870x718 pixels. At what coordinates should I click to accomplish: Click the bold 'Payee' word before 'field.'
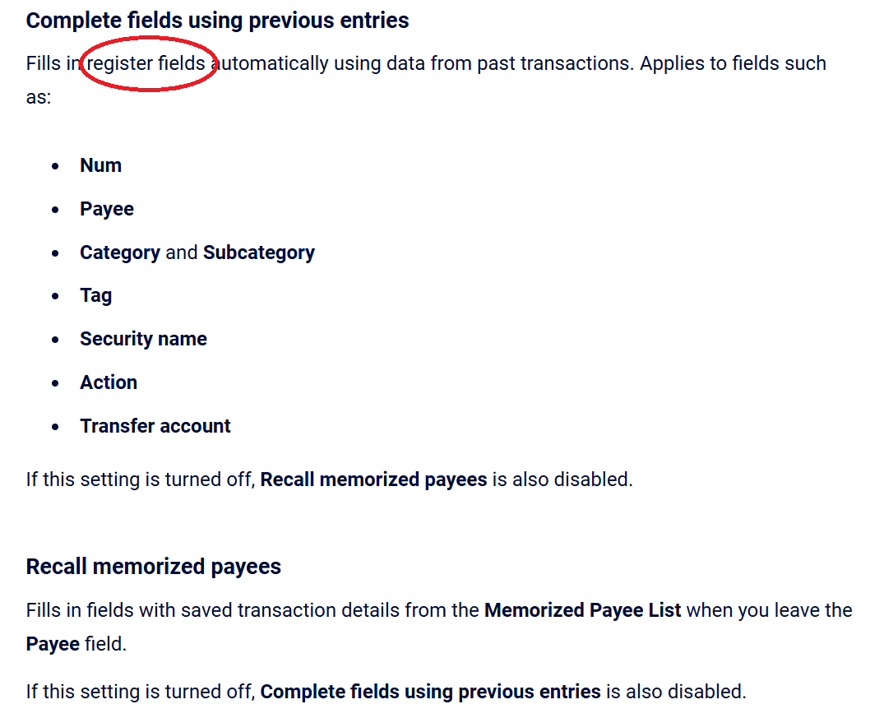(x=53, y=644)
